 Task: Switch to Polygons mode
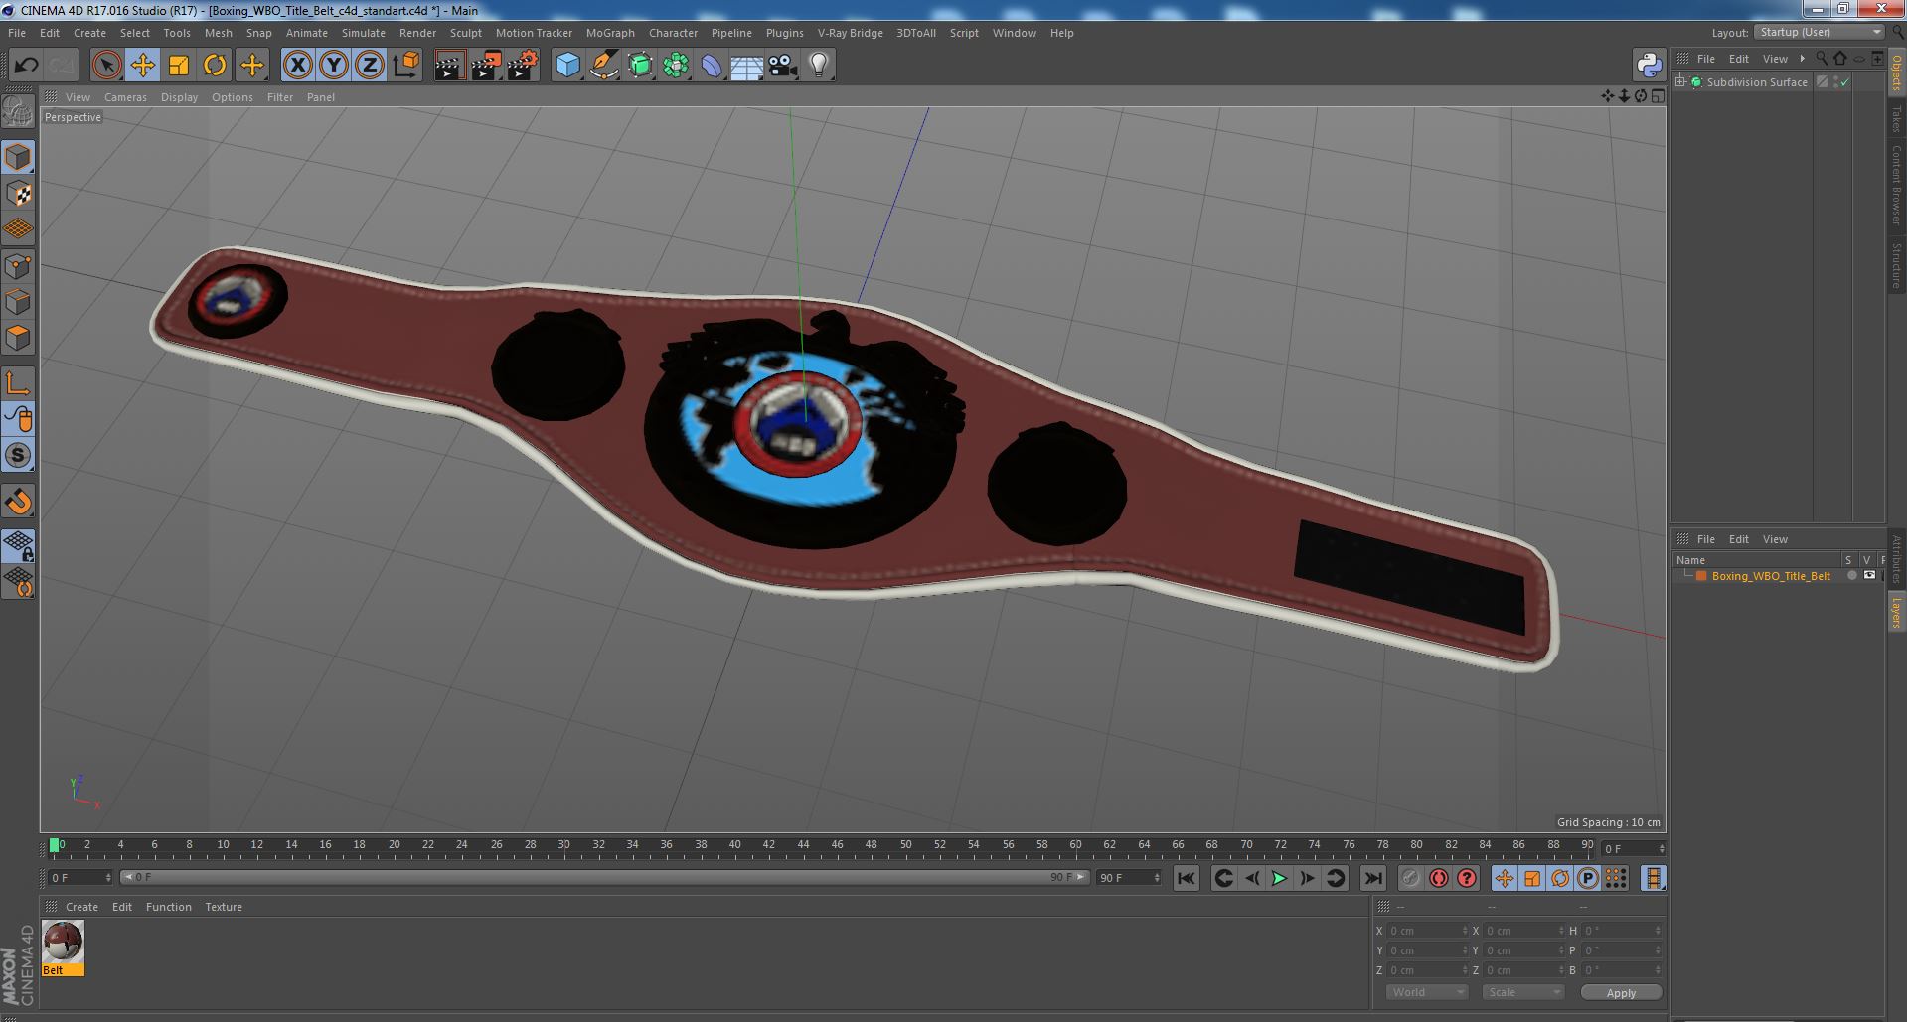[x=18, y=338]
